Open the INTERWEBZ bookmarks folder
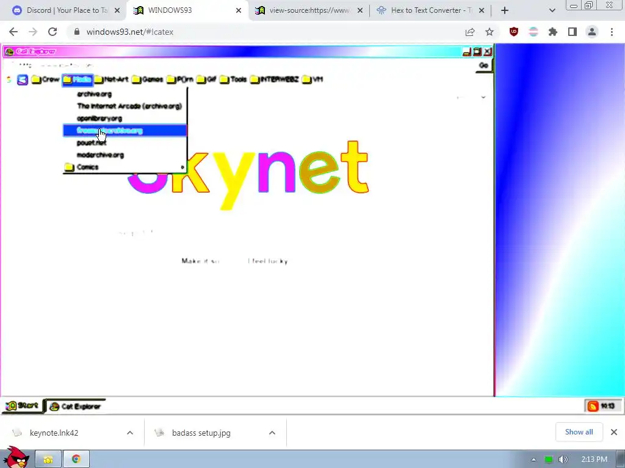Image resolution: width=625 pixels, height=468 pixels. [x=274, y=80]
